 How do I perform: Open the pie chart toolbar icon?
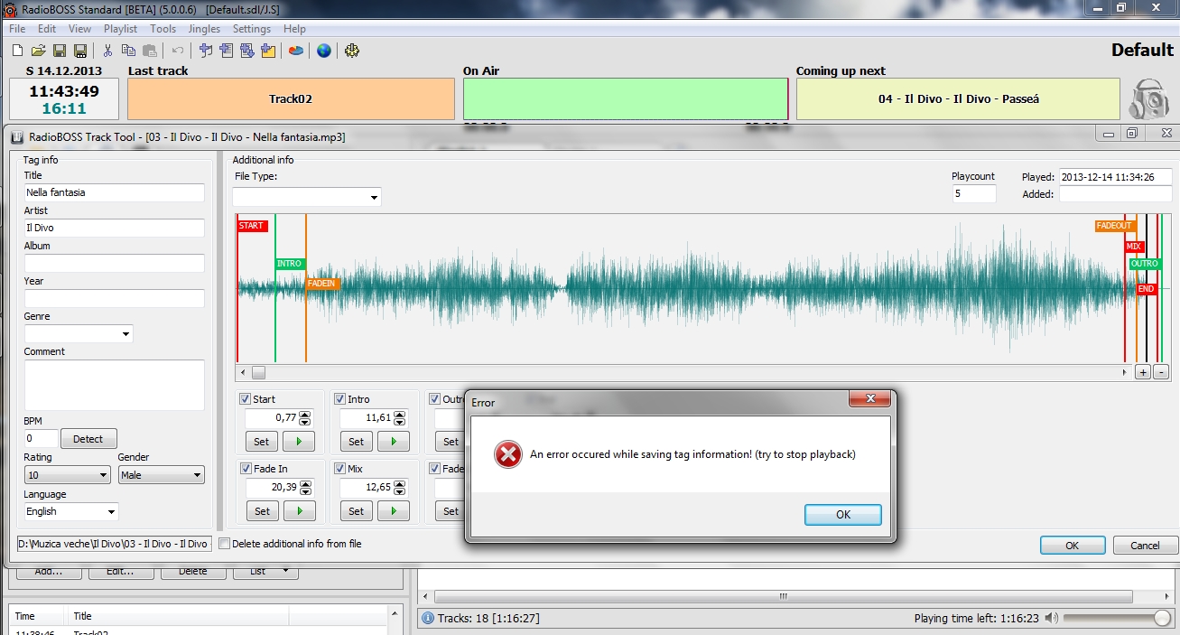[295, 51]
